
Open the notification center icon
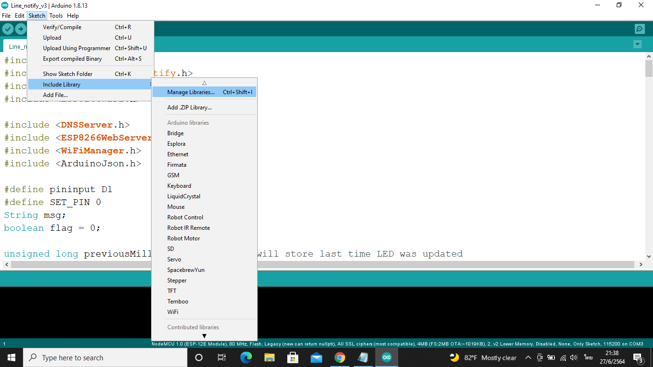[x=638, y=357]
